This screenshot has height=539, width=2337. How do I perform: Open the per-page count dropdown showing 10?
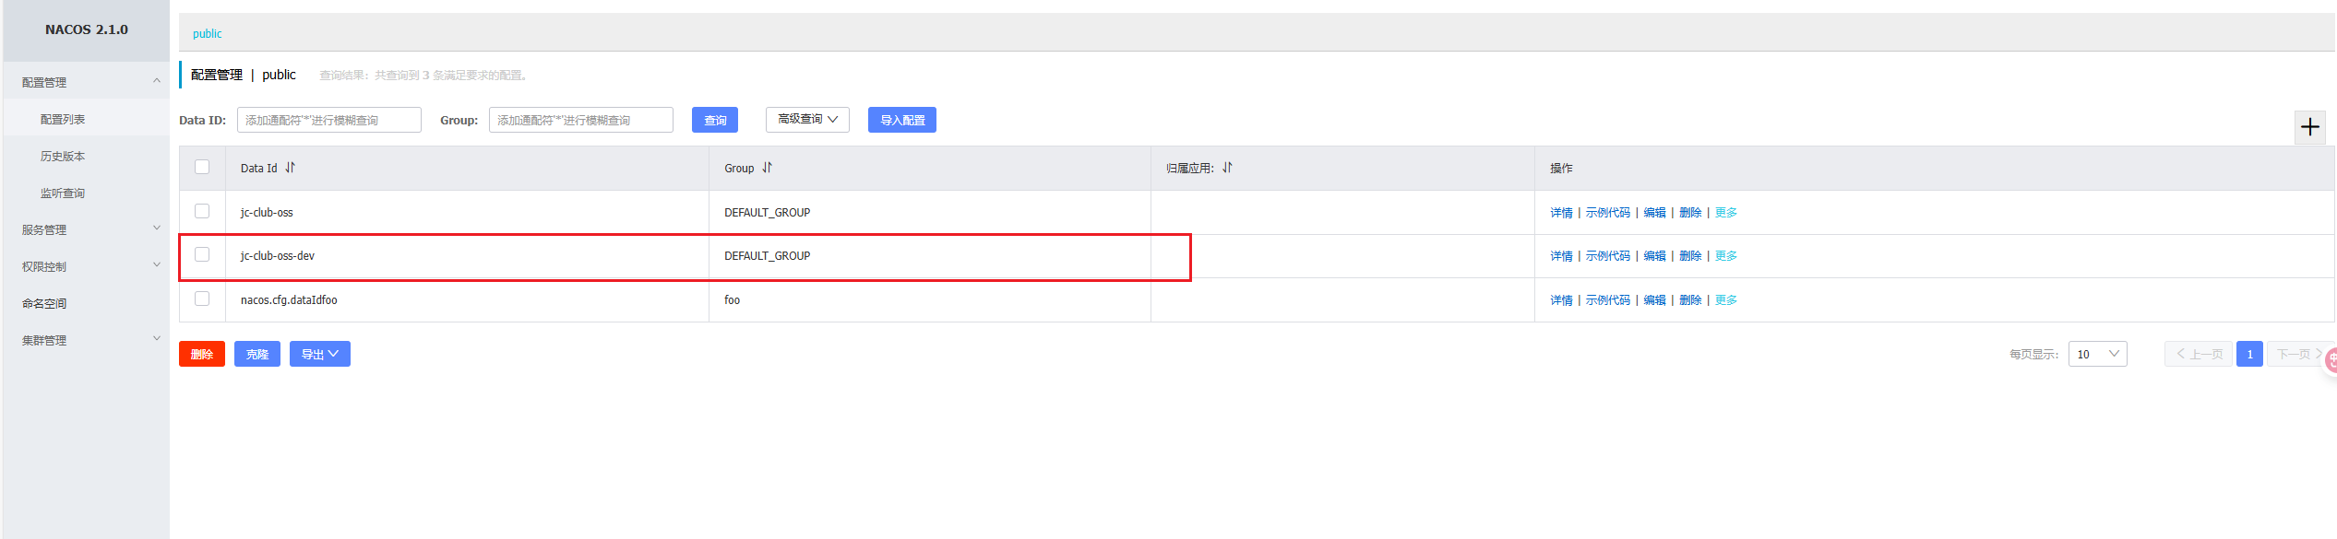[x=2097, y=354]
